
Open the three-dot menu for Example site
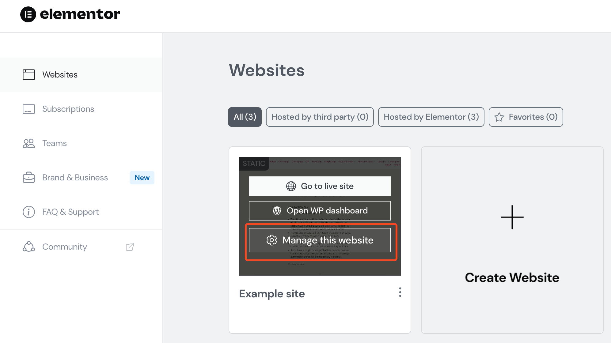400,292
